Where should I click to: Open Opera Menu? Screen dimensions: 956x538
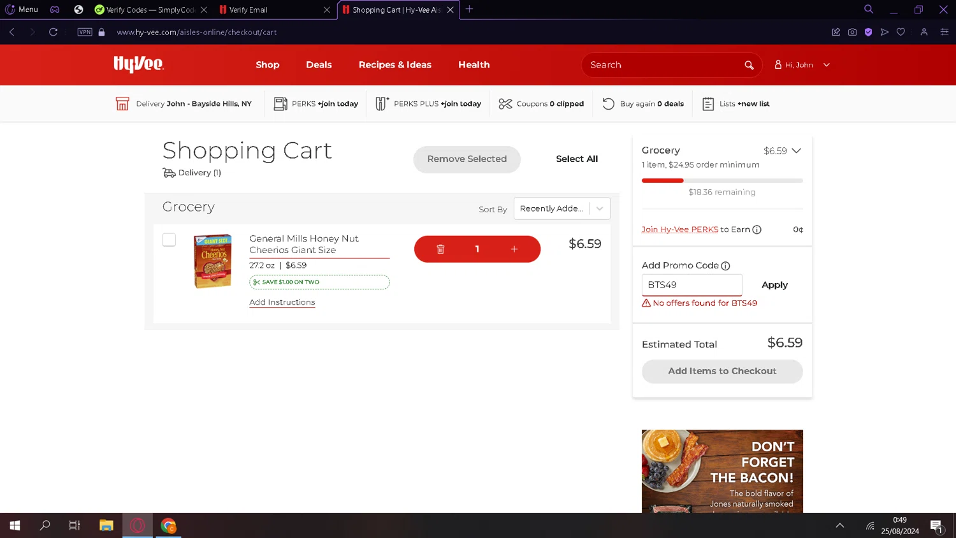coord(22,10)
